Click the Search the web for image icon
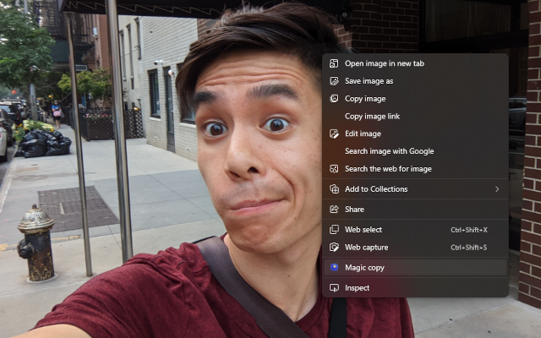The width and height of the screenshot is (541, 338). click(334, 169)
